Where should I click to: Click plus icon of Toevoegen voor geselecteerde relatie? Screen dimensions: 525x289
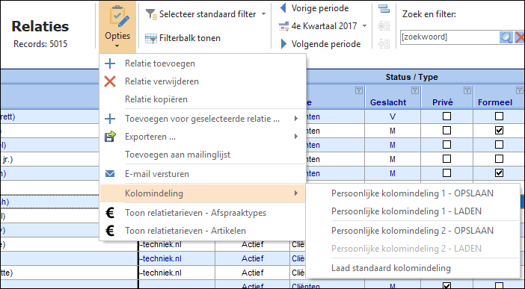pos(110,119)
